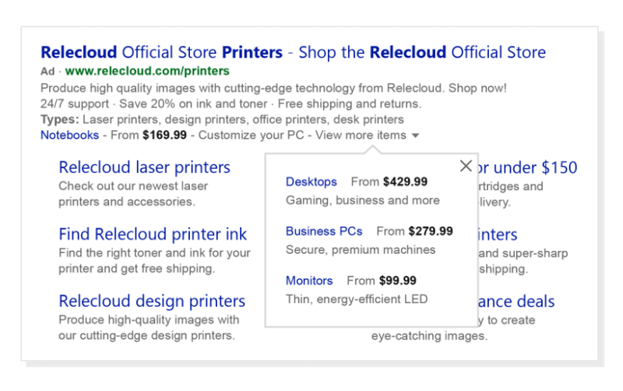Go to Find Relecloud printer ink
Image resolution: width=623 pixels, height=391 pixels.
(153, 234)
